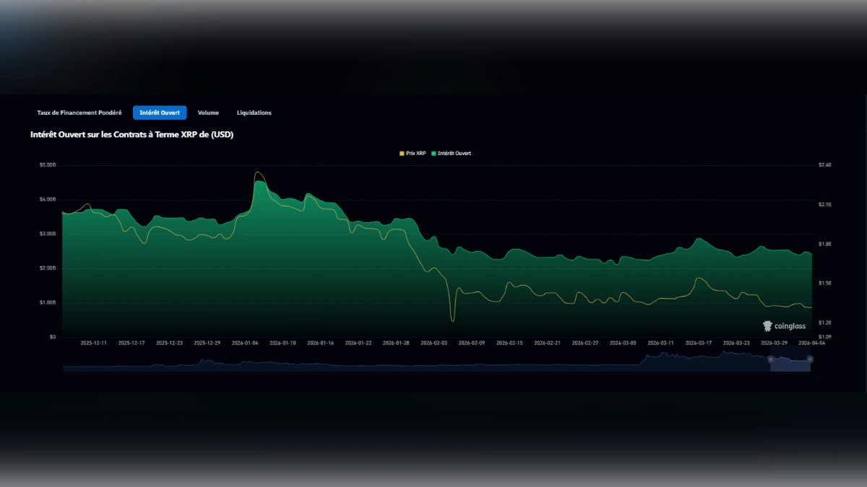
Task: Click inside the mini navigator chart
Action: pos(433,367)
